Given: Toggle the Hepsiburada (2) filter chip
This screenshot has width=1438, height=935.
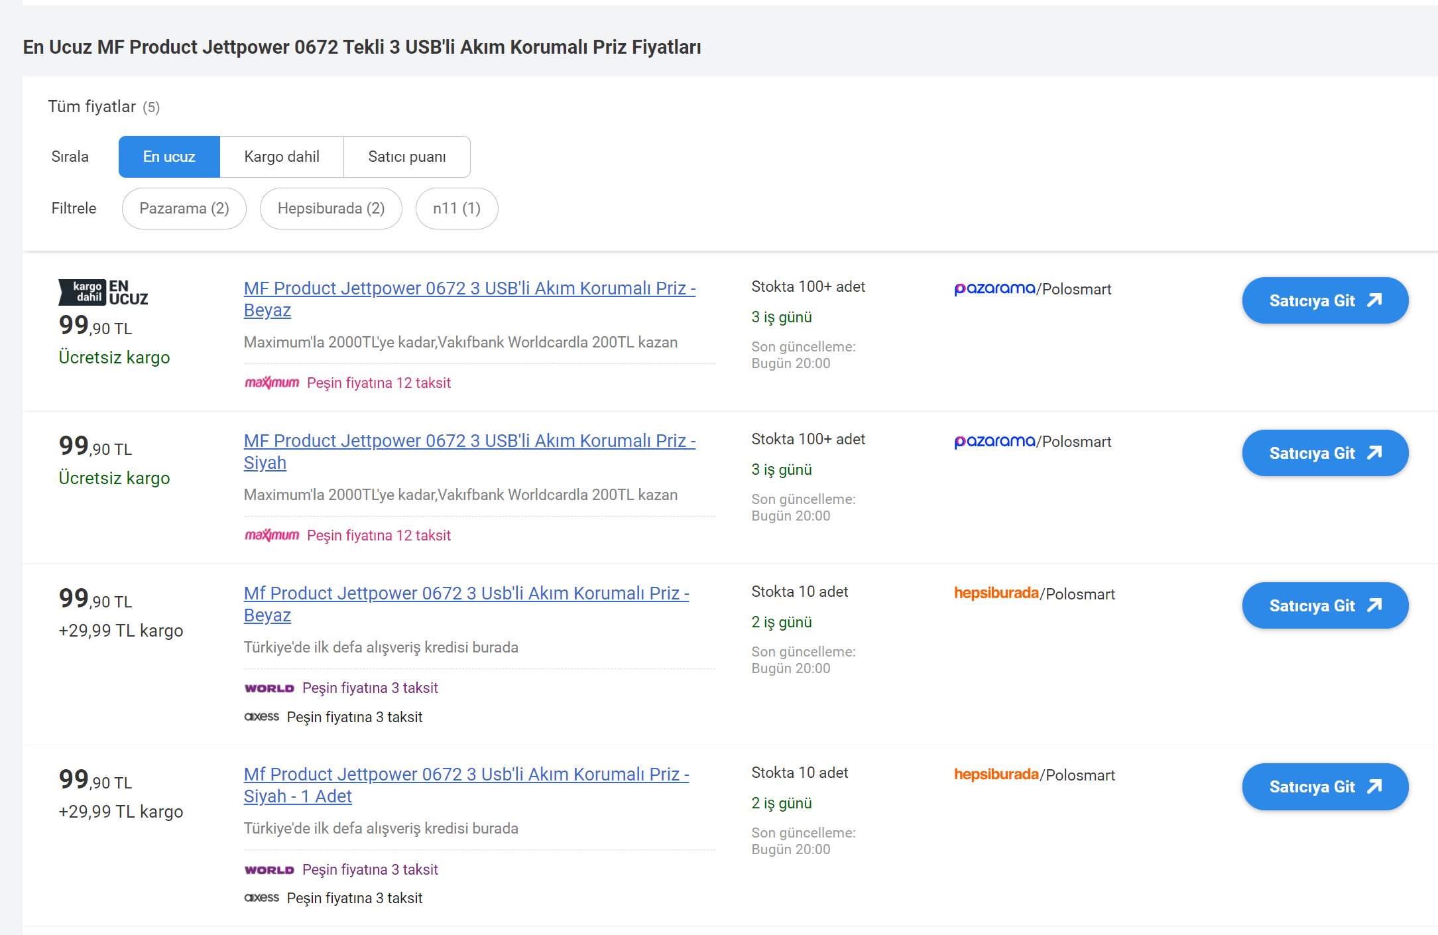Looking at the screenshot, I should pos(330,208).
